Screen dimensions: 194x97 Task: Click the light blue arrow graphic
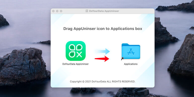tap(103, 51)
